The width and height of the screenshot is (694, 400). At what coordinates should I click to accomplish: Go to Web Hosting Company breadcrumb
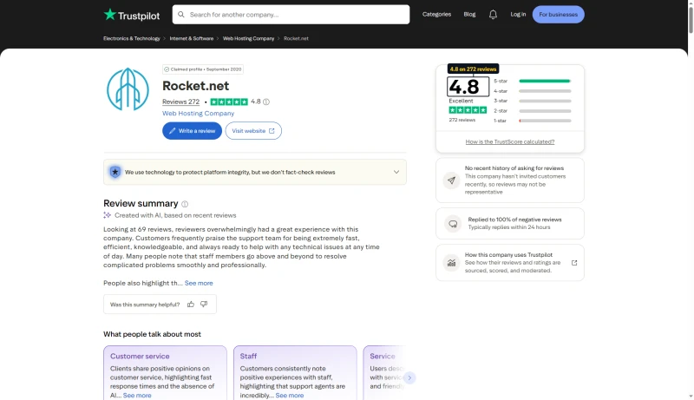pyautogui.click(x=248, y=38)
